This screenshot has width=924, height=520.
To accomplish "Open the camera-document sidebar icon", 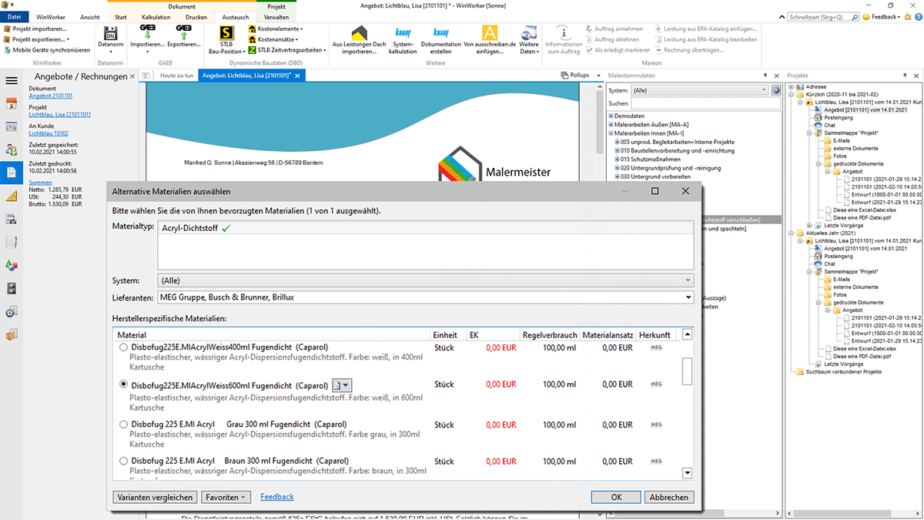I will point(11,219).
